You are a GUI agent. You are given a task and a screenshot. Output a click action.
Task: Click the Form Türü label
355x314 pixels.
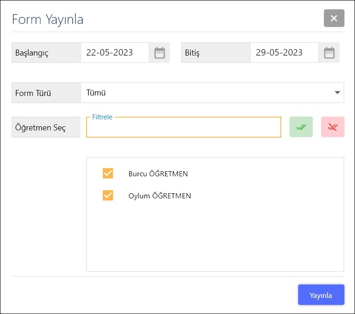coord(33,93)
